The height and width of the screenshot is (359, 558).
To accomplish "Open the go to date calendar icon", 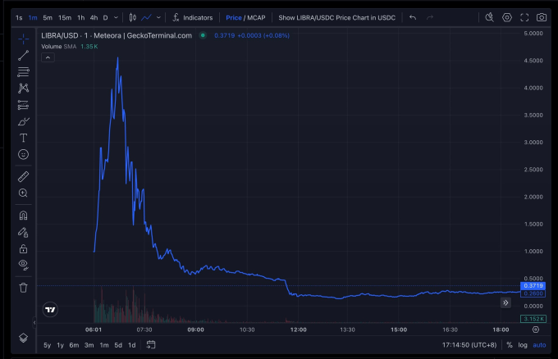I will tap(151, 345).
